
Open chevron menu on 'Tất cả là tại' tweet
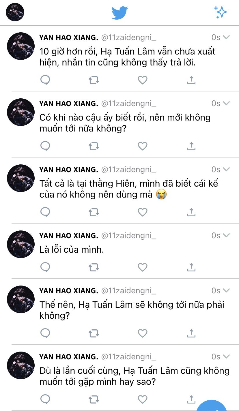click(x=227, y=169)
